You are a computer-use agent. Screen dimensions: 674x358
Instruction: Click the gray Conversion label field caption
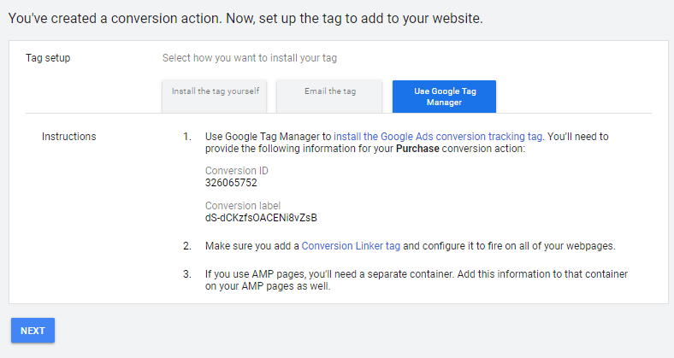pyautogui.click(x=243, y=205)
